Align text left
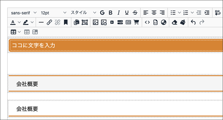This screenshot has height=120, width=223. (146, 13)
